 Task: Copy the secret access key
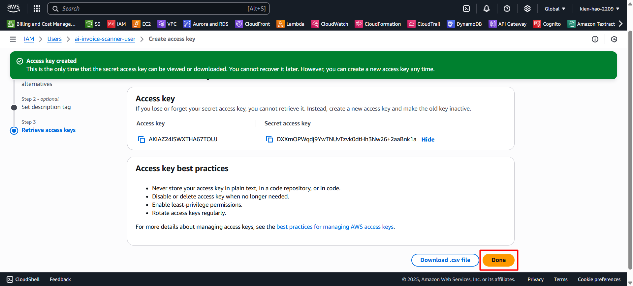(x=269, y=140)
